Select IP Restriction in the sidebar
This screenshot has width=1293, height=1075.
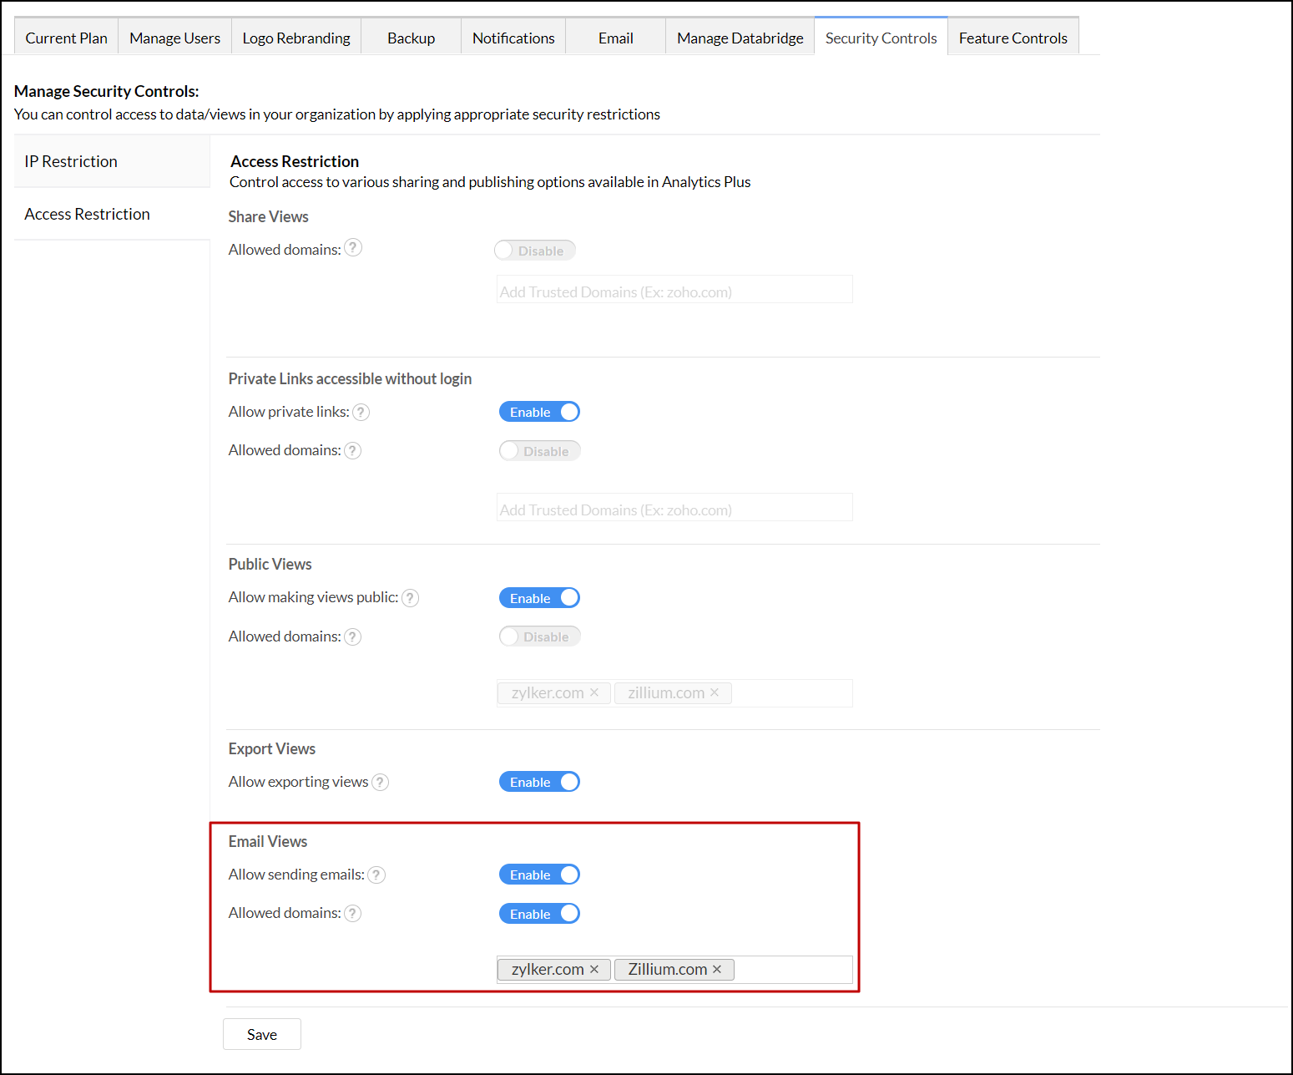pyautogui.click(x=70, y=160)
